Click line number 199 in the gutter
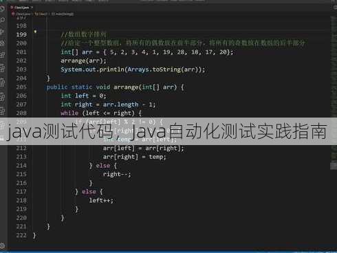Viewport: 337px width, 253px height. (x=21, y=34)
